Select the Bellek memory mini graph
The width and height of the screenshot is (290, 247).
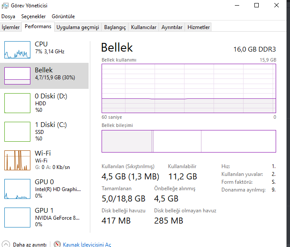pos(17,76)
